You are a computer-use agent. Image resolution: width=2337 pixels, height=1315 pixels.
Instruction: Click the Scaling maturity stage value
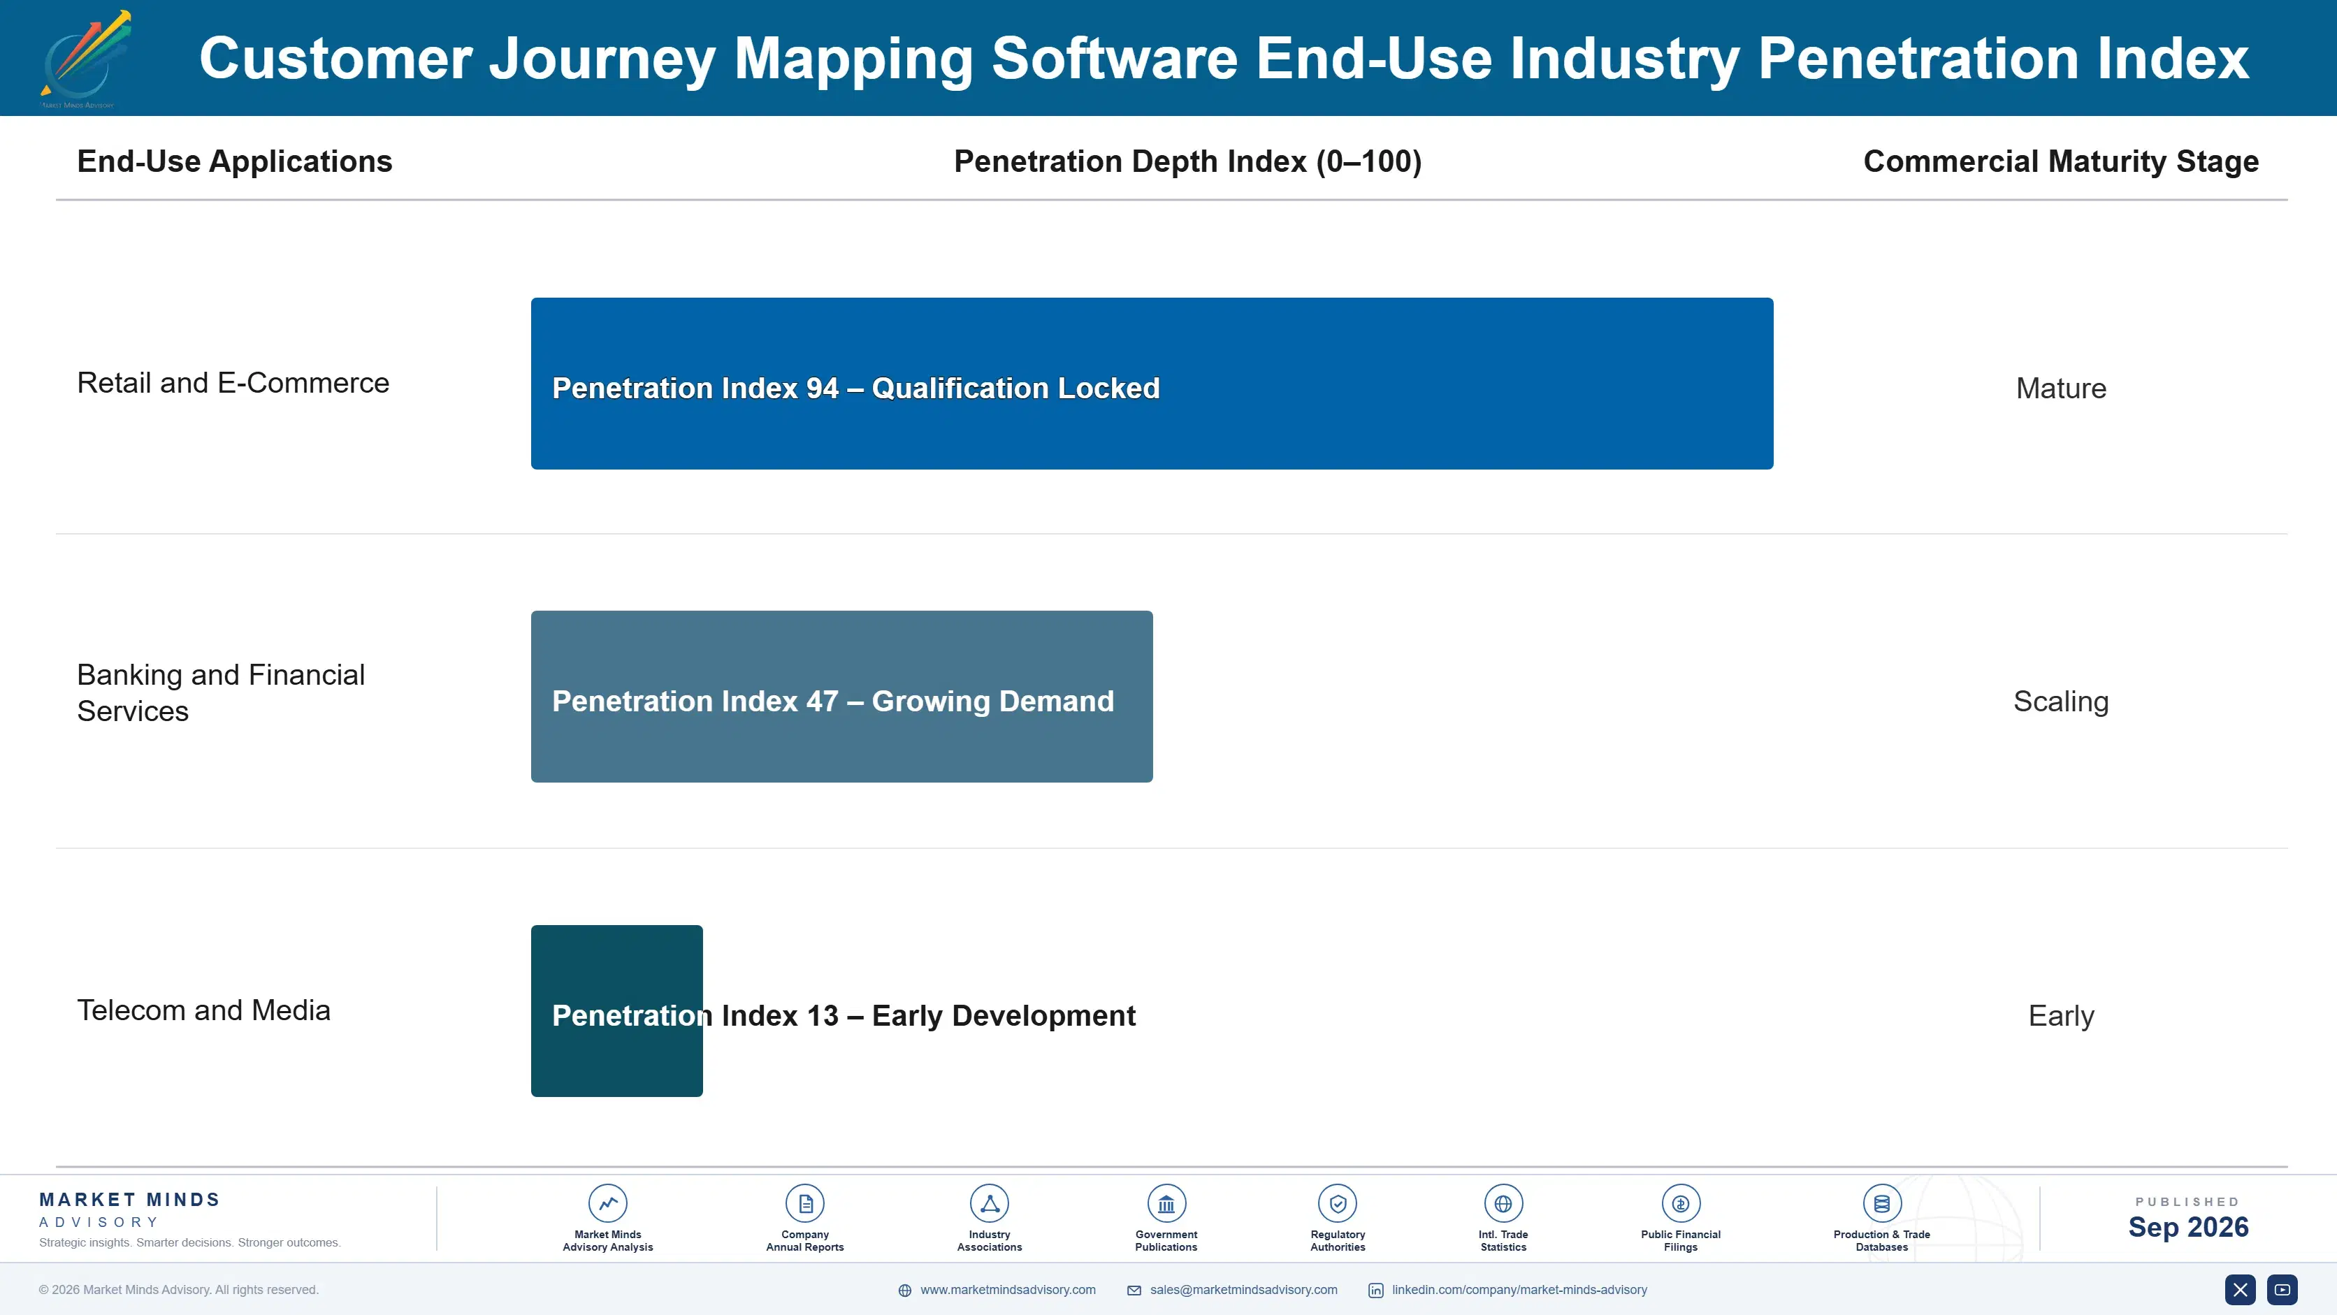point(2060,701)
